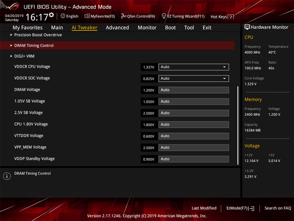Click the info circle icon
Image resolution: width=294 pixels, height=221 pixels.
pos(7,176)
